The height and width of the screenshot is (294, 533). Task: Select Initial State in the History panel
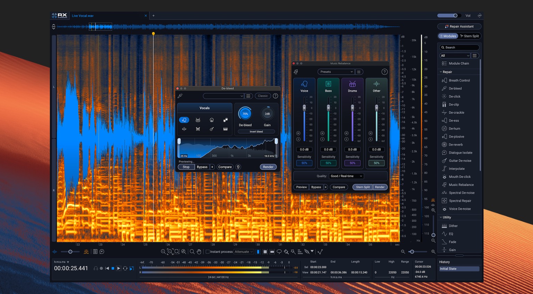pos(459,268)
